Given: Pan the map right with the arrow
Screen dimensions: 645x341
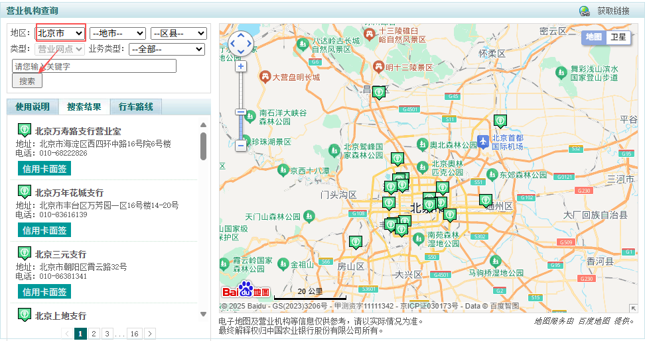Looking at the screenshot, I should pyautogui.click(x=250, y=44).
